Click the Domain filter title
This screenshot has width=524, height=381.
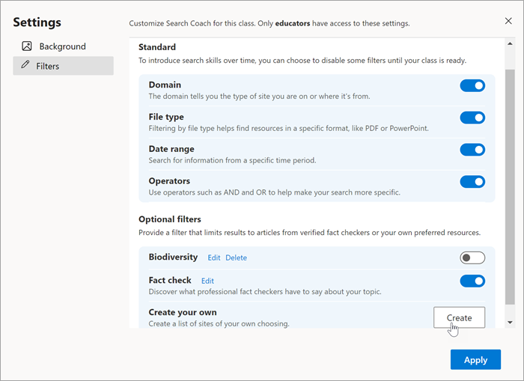[x=165, y=85]
